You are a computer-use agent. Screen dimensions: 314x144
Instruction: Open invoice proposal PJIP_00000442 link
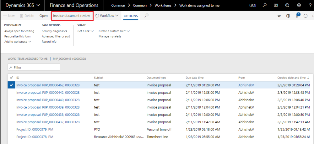pyautogui.click(x=48, y=92)
